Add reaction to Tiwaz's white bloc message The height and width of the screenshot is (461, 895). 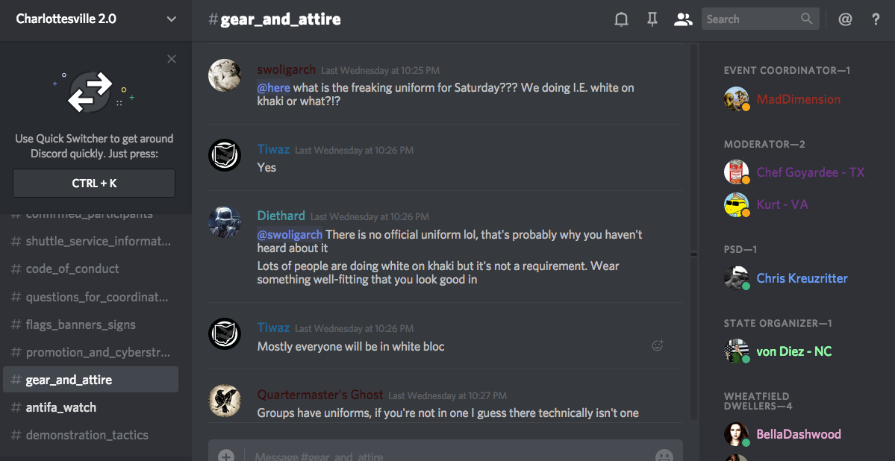click(658, 345)
